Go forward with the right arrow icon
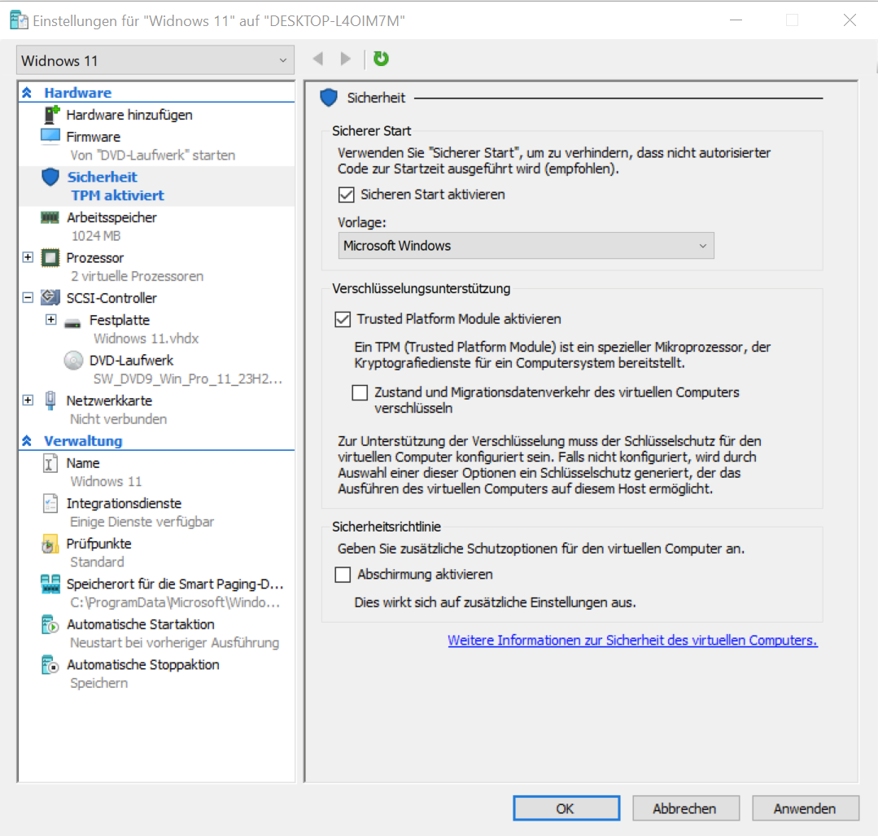Image resolution: width=878 pixels, height=836 pixels. (346, 59)
